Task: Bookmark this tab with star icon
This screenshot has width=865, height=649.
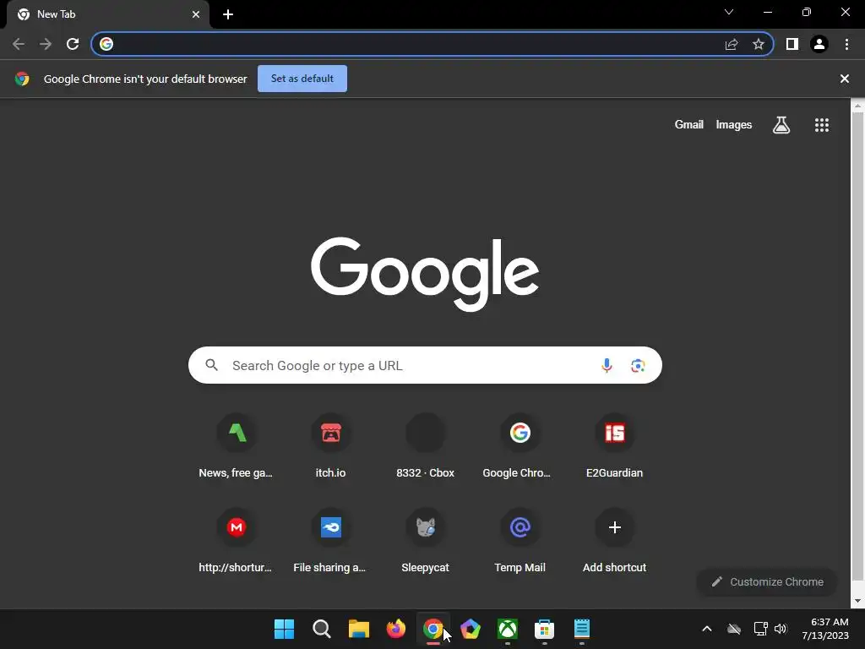Action: (x=759, y=44)
